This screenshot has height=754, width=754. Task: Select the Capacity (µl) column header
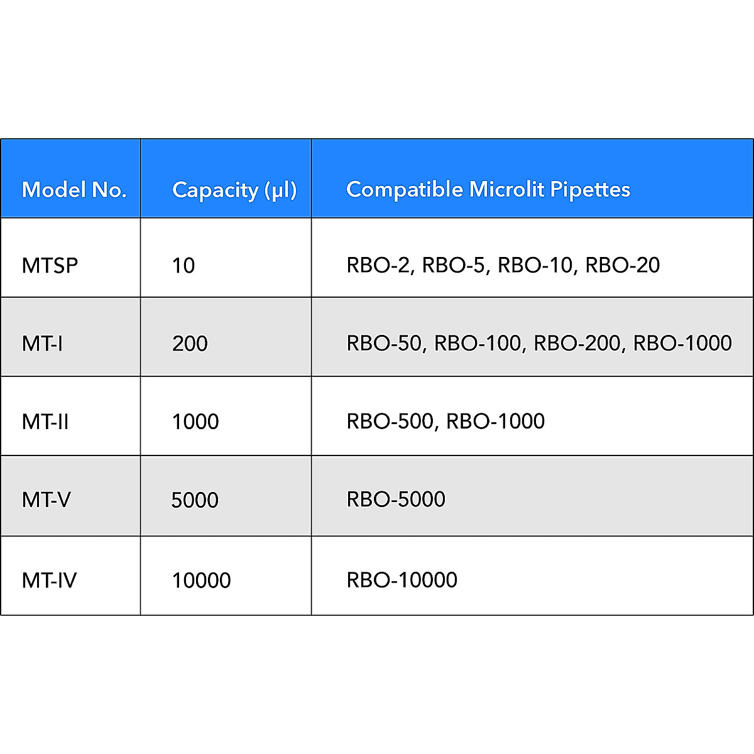tap(234, 190)
